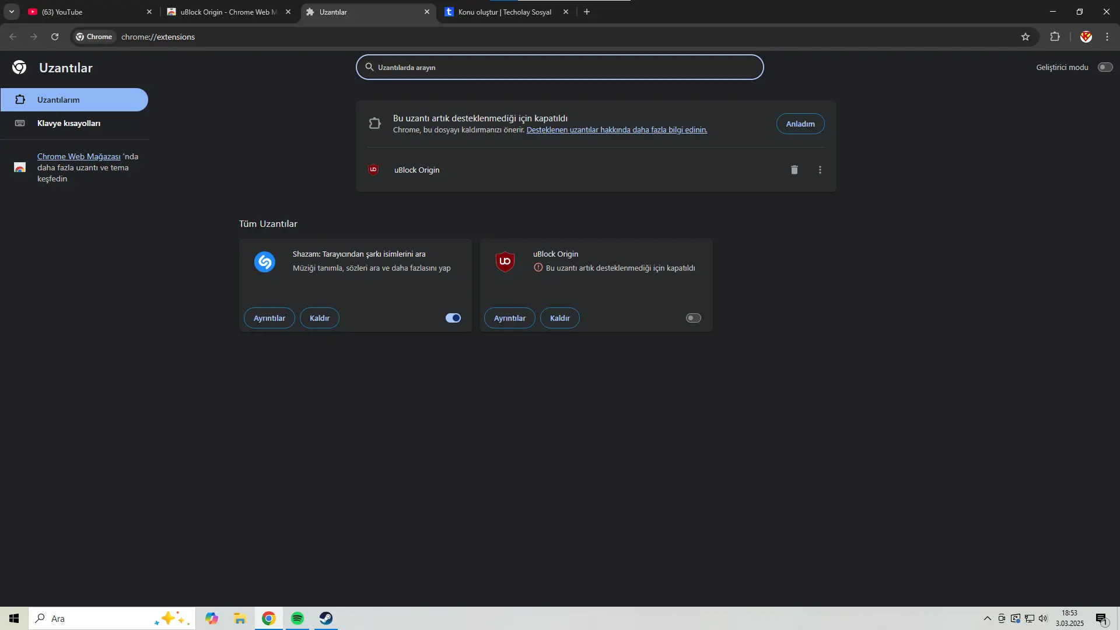Image resolution: width=1120 pixels, height=630 pixels.
Task: Open Chrome's three-dot menu
Action: tap(1107, 37)
